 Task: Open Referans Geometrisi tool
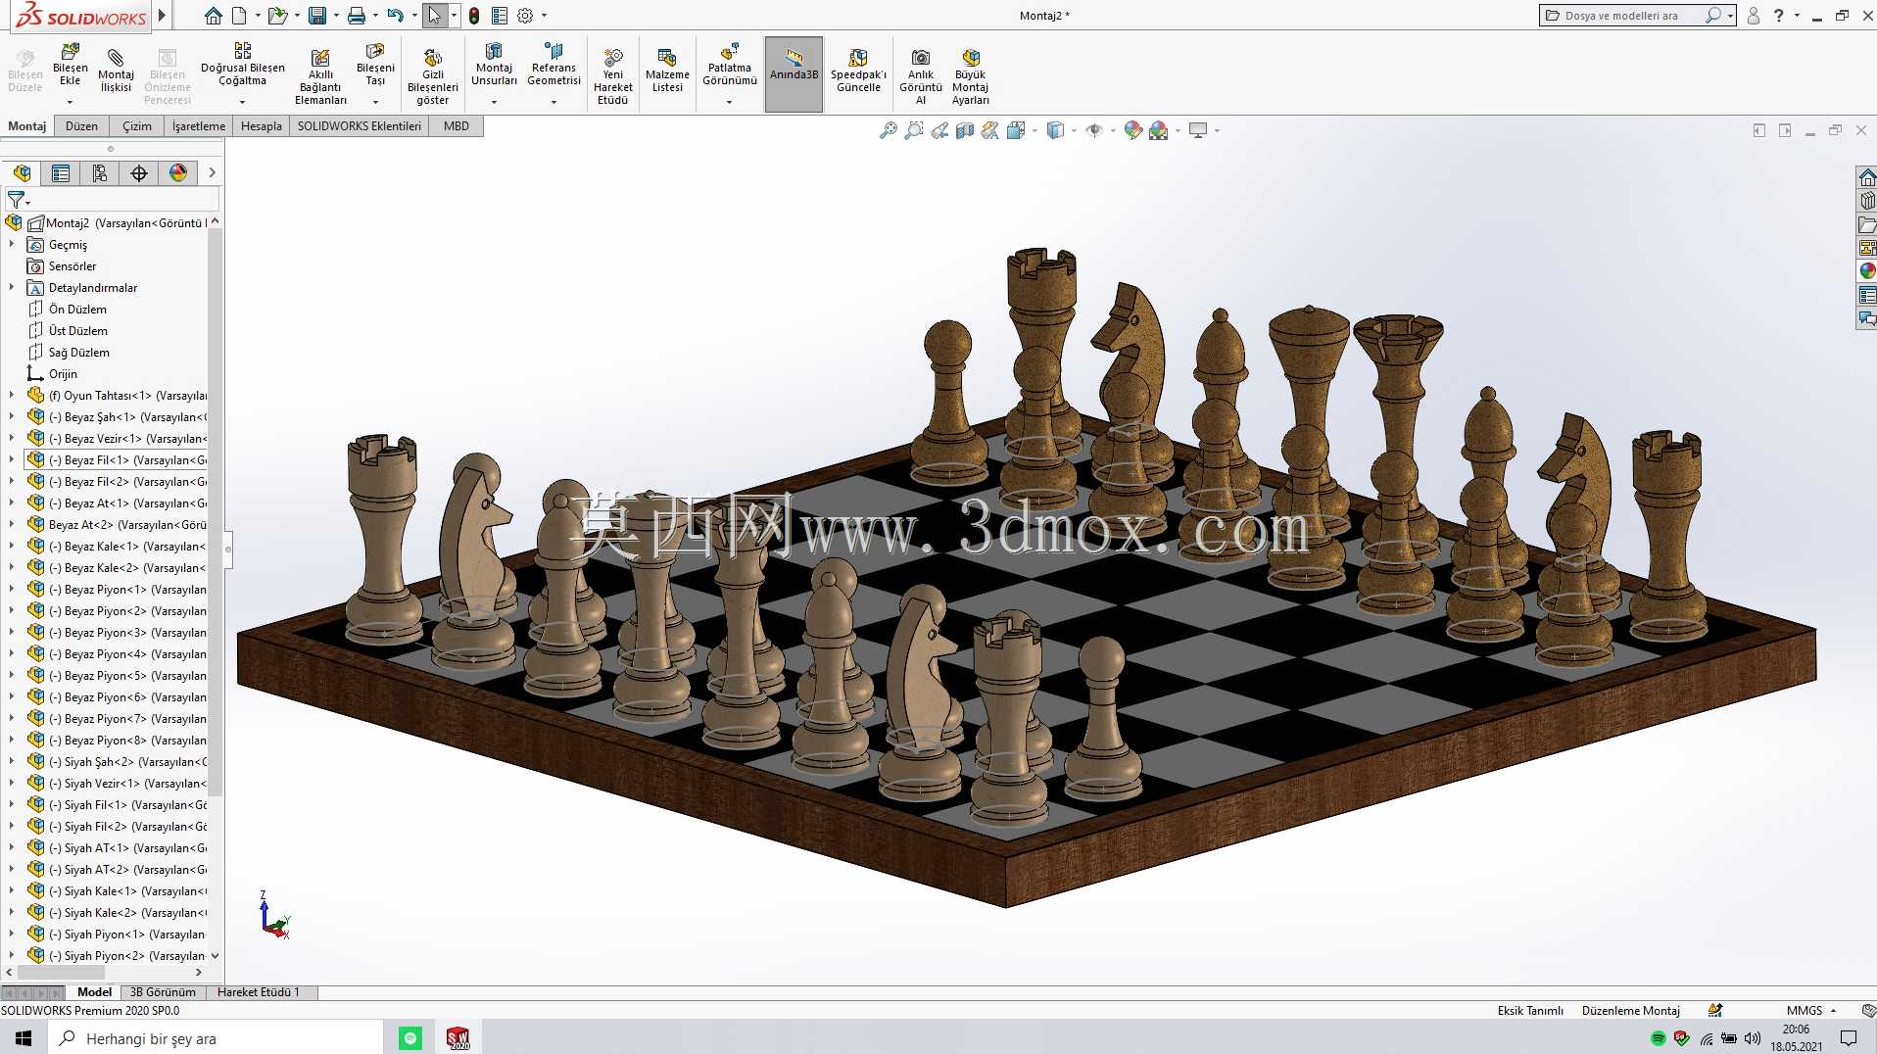tap(553, 65)
